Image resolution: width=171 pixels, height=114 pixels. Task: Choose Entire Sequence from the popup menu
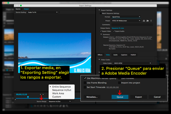point(61,87)
